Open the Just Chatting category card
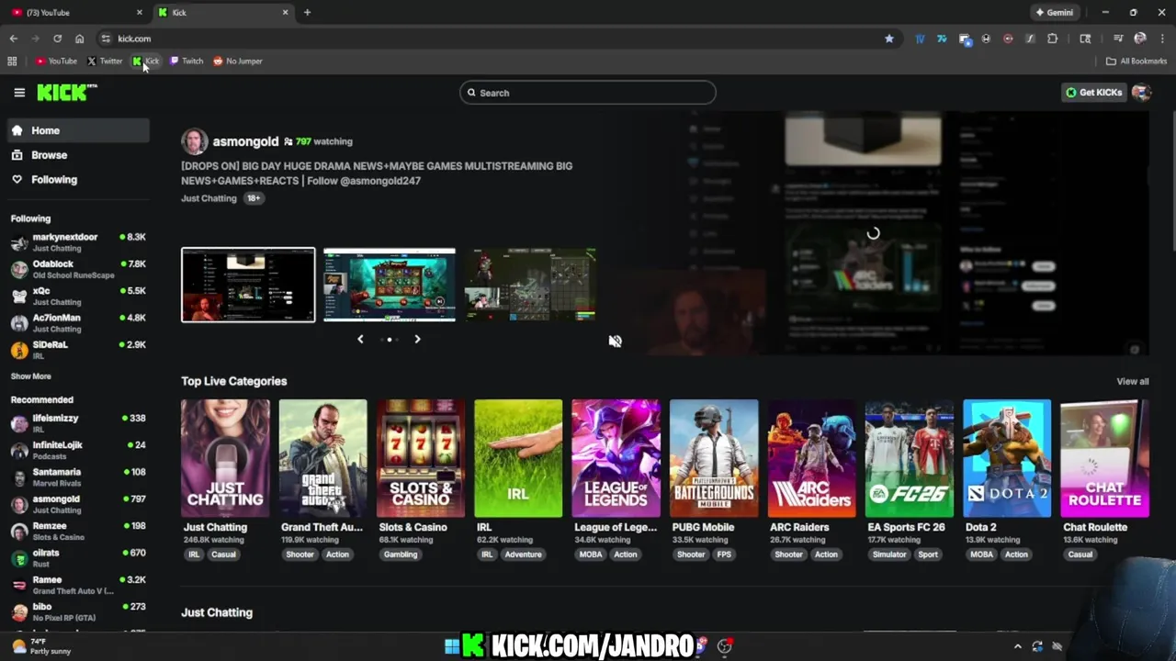The width and height of the screenshot is (1176, 661). pyautogui.click(x=225, y=458)
